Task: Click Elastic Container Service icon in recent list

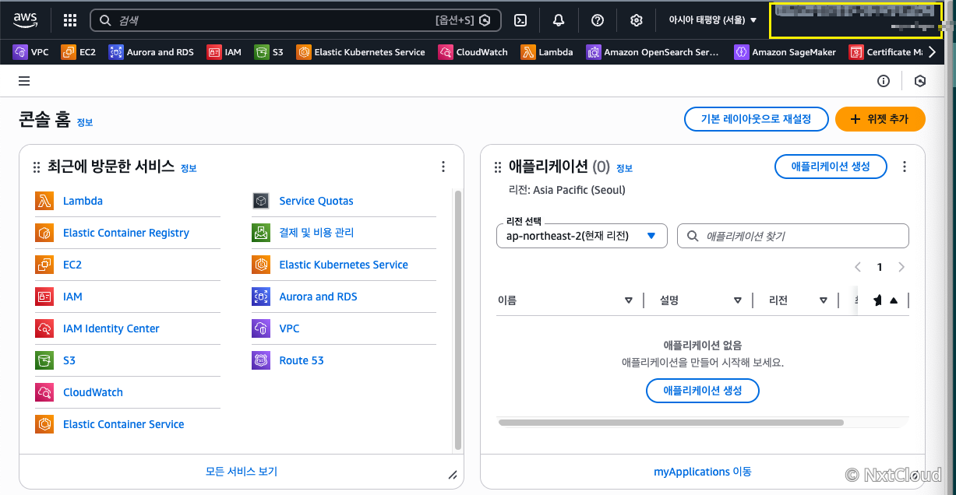Action: point(44,424)
